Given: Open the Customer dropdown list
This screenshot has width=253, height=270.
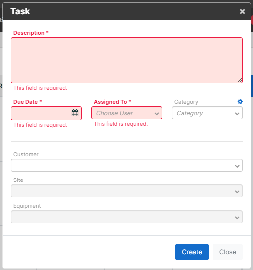Looking at the screenshot, I should [127, 165].
